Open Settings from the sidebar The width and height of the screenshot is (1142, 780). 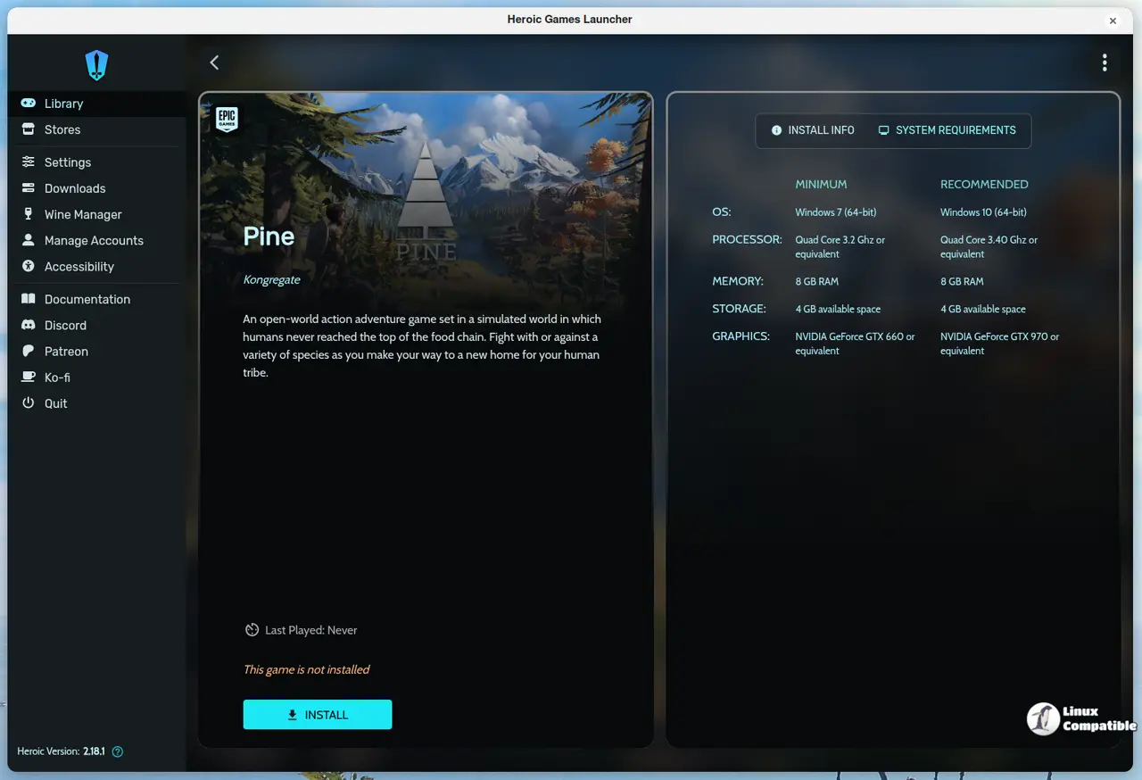tap(68, 162)
